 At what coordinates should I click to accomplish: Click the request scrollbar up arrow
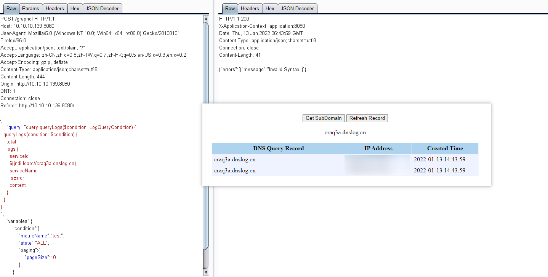(206, 18)
